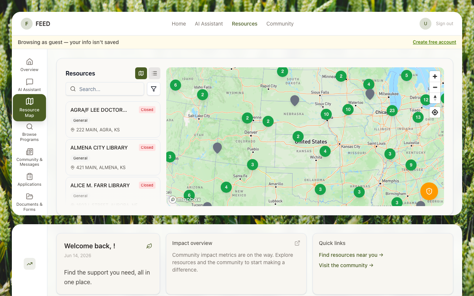The width and height of the screenshot is (474, 296).
Task: Open cluster 4 in New Mexico
Action: coord(226,187)
